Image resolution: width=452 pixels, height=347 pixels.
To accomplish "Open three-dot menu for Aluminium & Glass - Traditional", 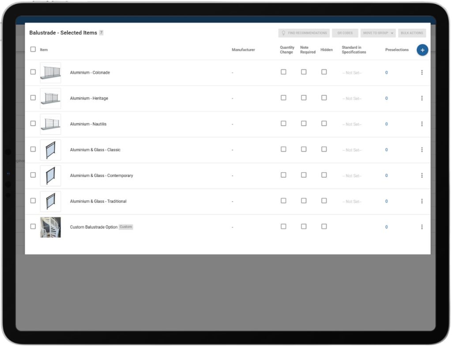I will pos(422,201).
